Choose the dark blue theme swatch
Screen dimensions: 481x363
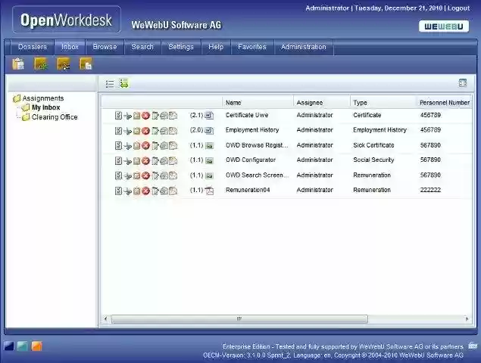pos(9,346)
